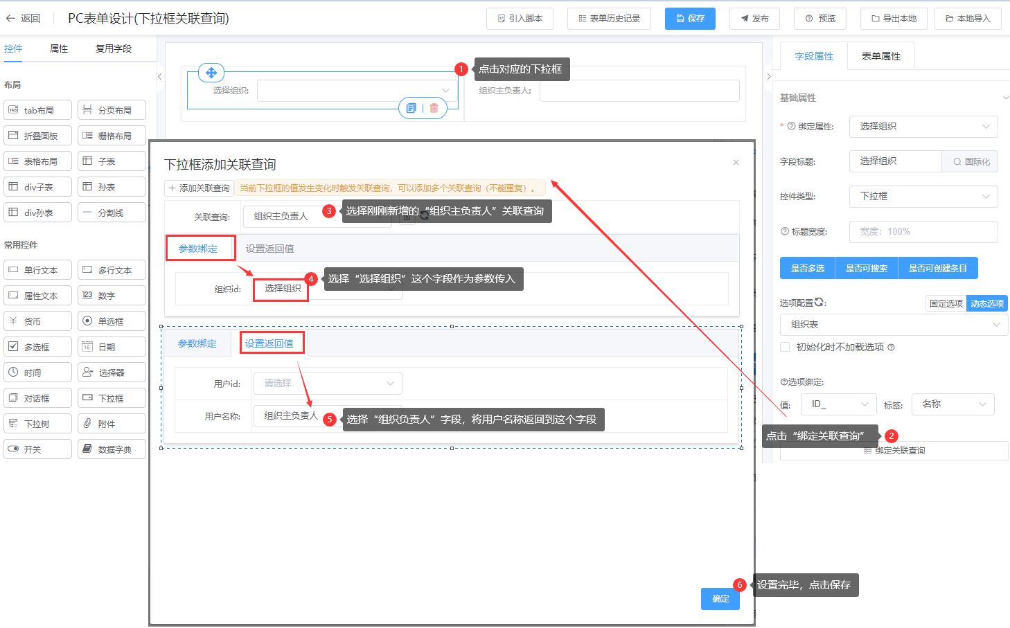1010x628 pixels.
Task: Open the 选择组织 canvas dropdown
Action: click(357, 91)
